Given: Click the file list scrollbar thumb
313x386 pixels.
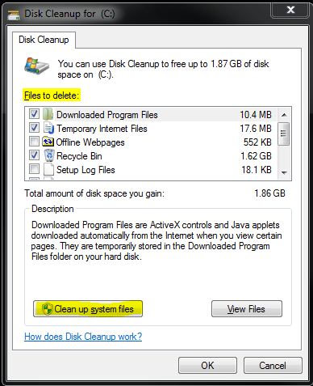Looking at the screenshot, I should [283, 134].
